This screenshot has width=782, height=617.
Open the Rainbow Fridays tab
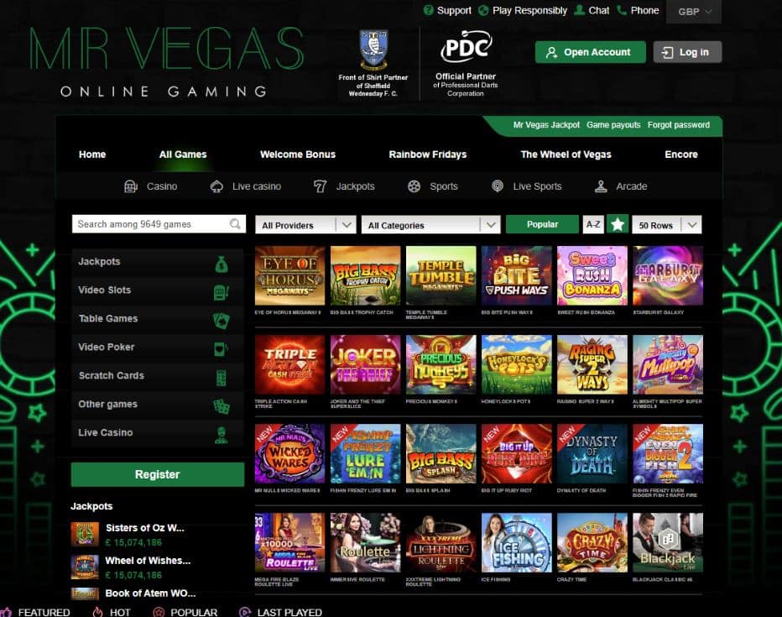[428, 154]
